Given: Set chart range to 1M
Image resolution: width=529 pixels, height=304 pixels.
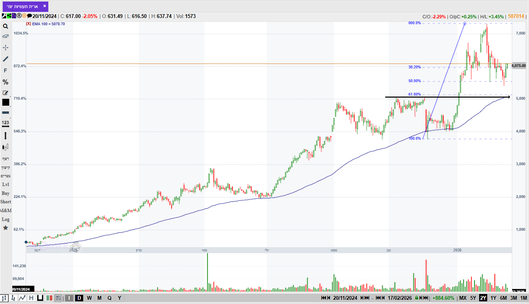Looking at the screenshot, I should [524, 298].
